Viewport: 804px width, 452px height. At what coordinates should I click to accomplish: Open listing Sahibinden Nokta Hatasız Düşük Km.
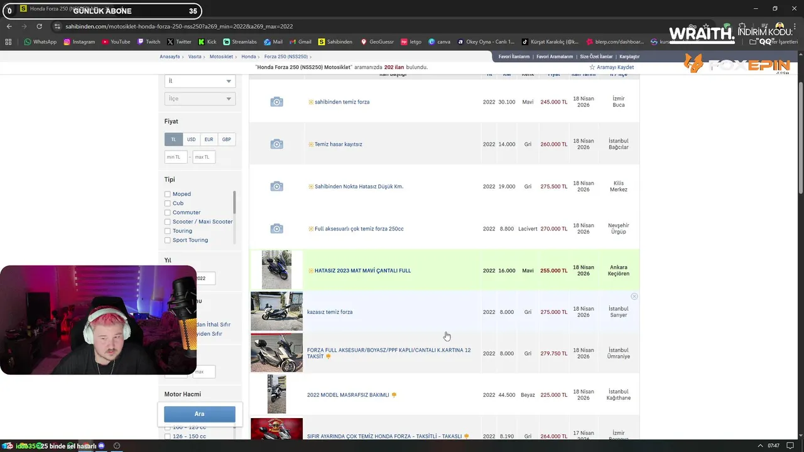coord(359,186)
